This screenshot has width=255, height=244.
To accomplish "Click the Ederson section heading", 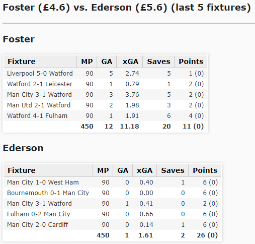I will (23, 148).
